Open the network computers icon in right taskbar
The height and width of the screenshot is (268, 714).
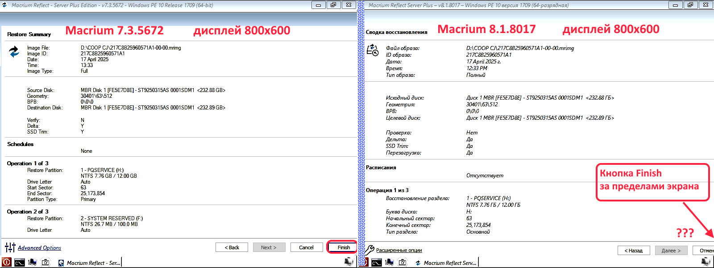pos(389,263)
